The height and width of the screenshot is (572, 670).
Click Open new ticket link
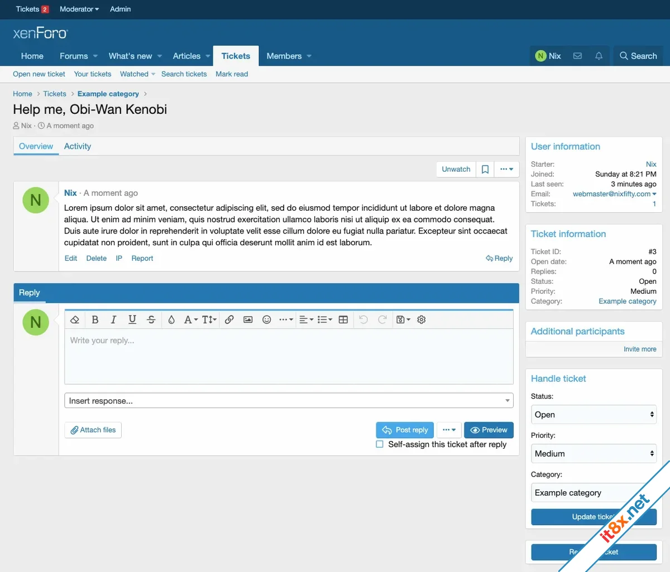(39, 74)
